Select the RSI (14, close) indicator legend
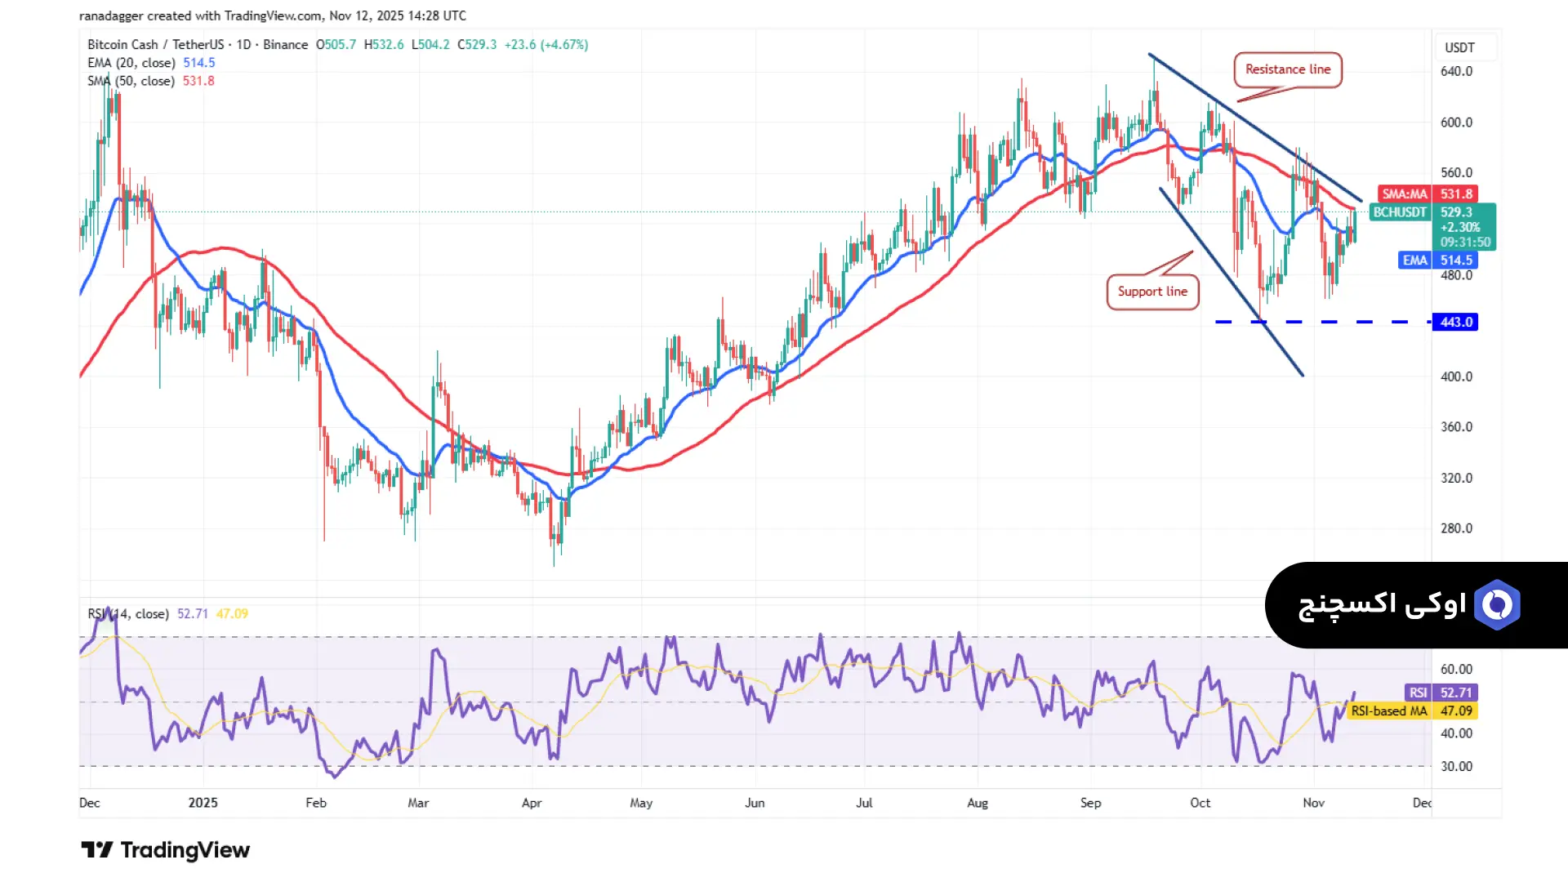 pyautogui.click(x=128, y=613)
